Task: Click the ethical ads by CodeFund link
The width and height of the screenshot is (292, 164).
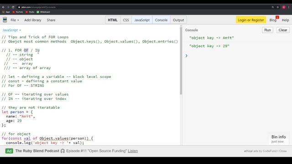Action: click(x=261, y=151)
